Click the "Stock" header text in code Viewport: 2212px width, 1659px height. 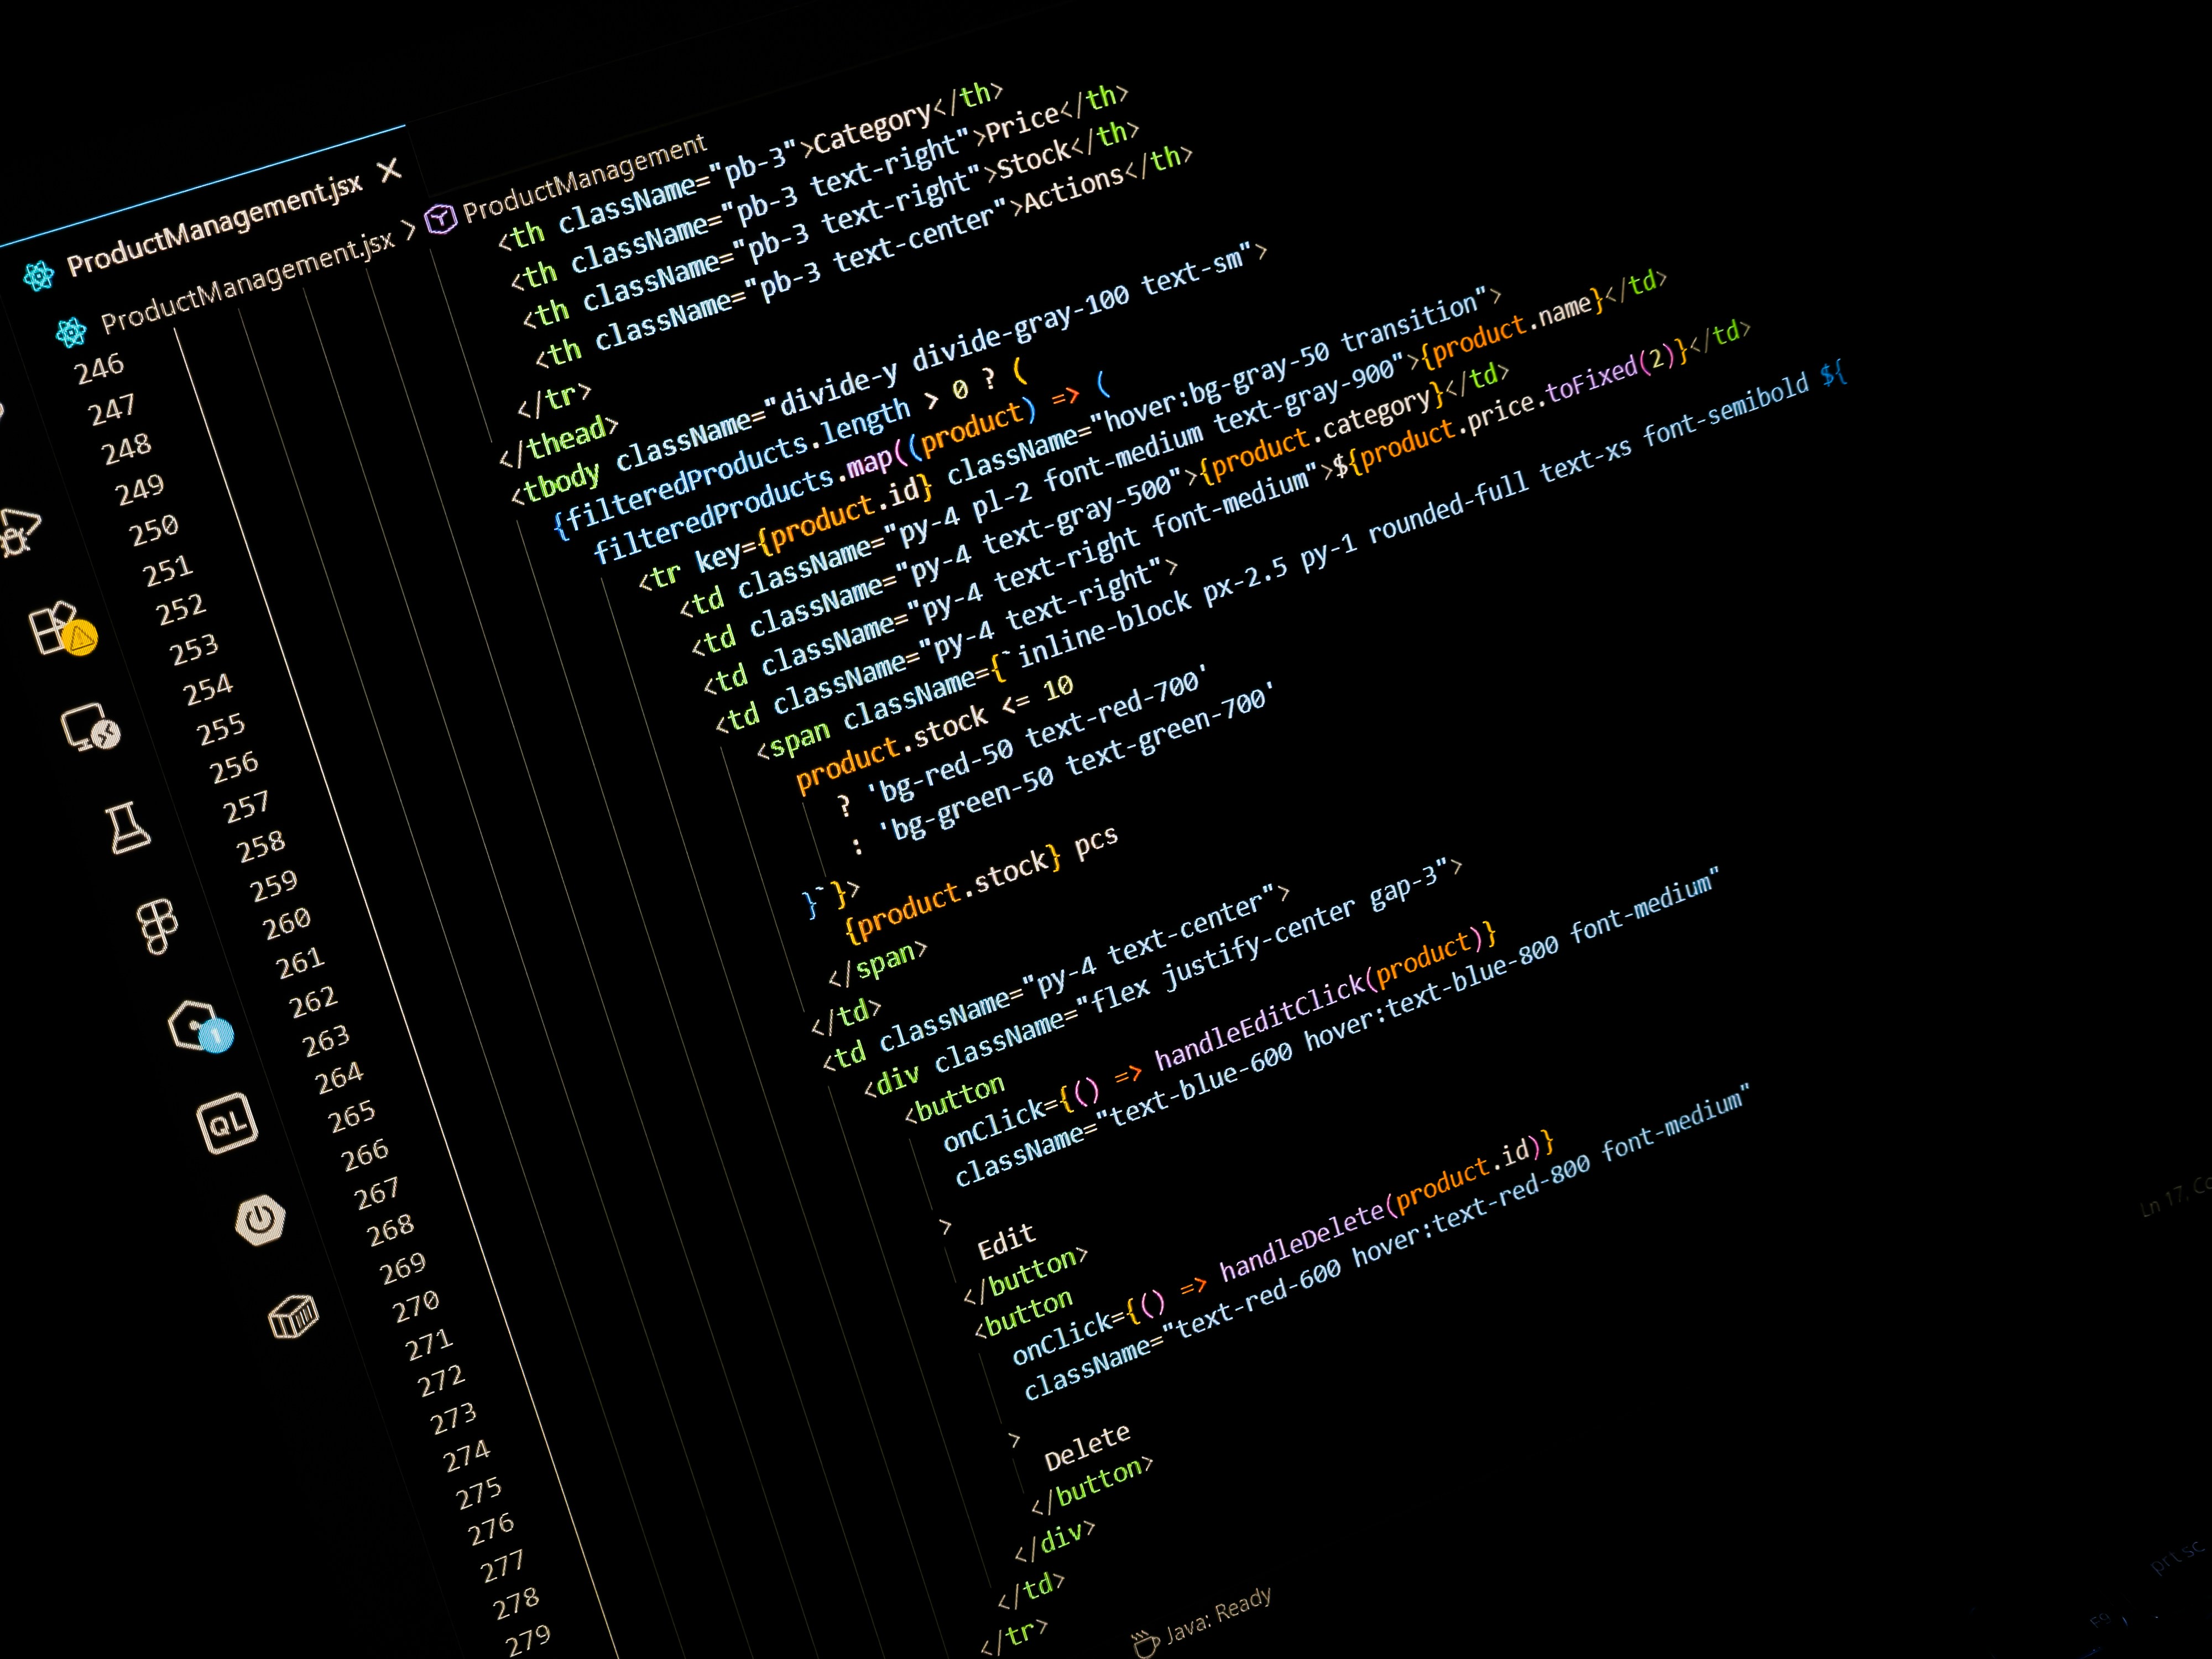click(x=1034, y=160)
